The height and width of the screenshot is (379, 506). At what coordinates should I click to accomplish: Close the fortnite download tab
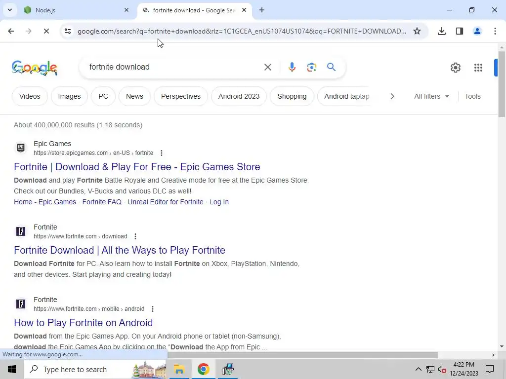(x=244, y=10)
